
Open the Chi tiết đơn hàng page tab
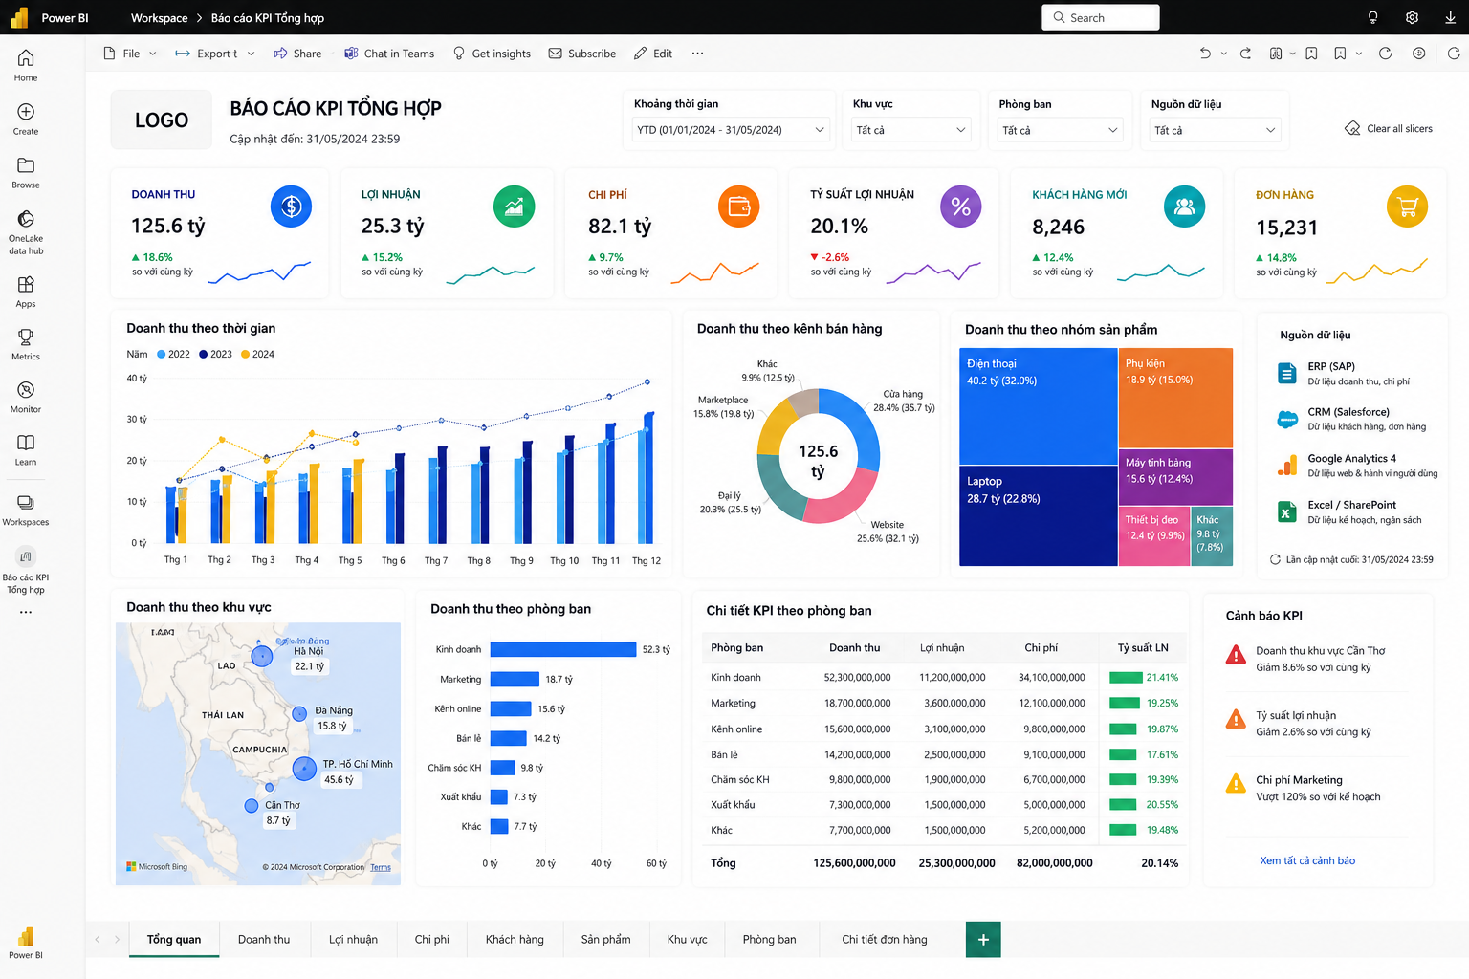point(885,940)
